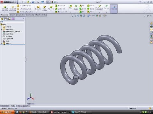The width and height of the screenshot is (153, 114).
Task: Expand the Annotations folder
Action: [2, 29]
